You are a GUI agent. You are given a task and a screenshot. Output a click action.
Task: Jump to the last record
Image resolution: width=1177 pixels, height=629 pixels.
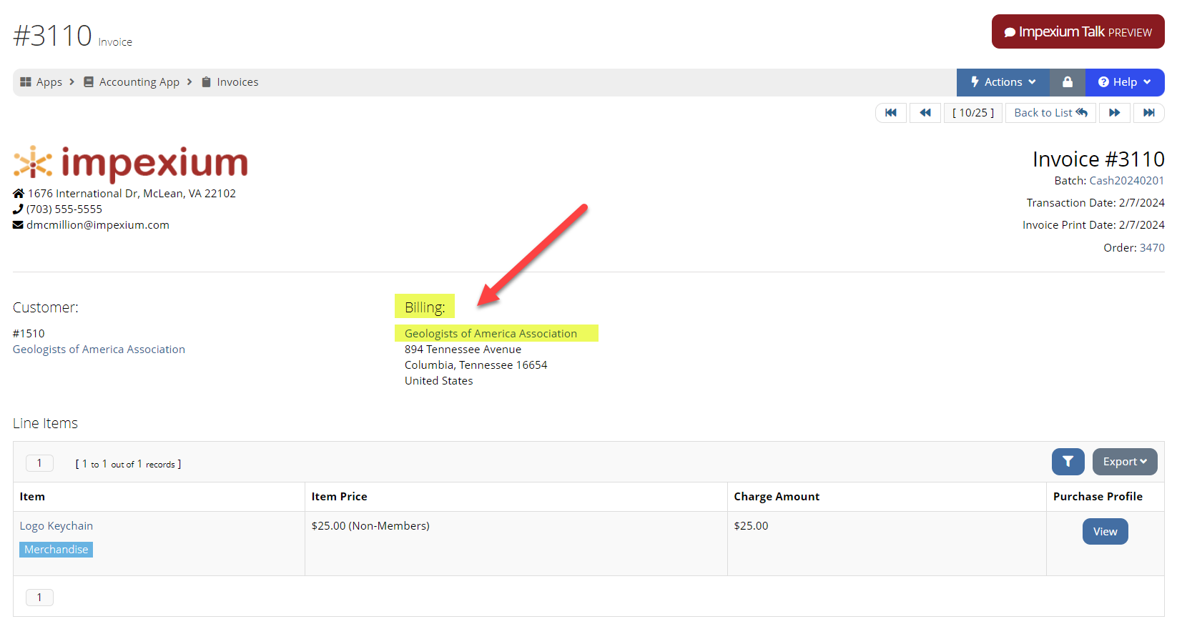pos(1149,113)
